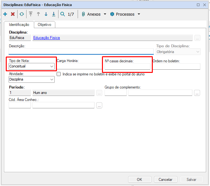
Task: Go to next record down arrow
Action: coord(46,14)
